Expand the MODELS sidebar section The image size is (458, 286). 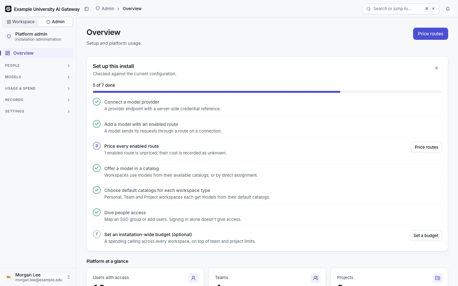pos(38,77)
